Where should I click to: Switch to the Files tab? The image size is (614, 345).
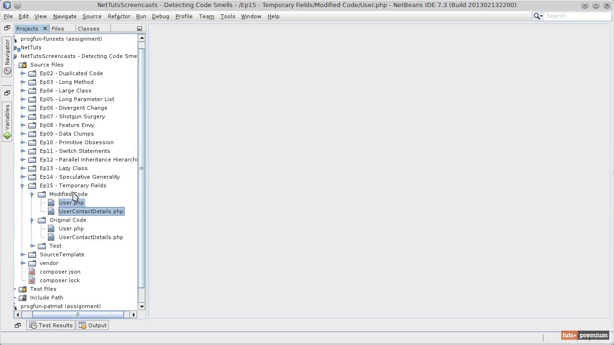click(x=58, y=29)
